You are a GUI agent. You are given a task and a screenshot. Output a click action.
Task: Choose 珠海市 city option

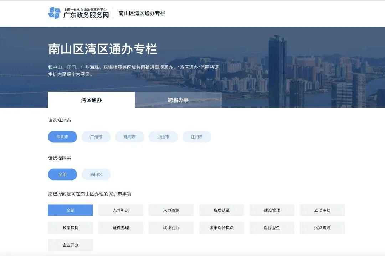tap(129, 137)
